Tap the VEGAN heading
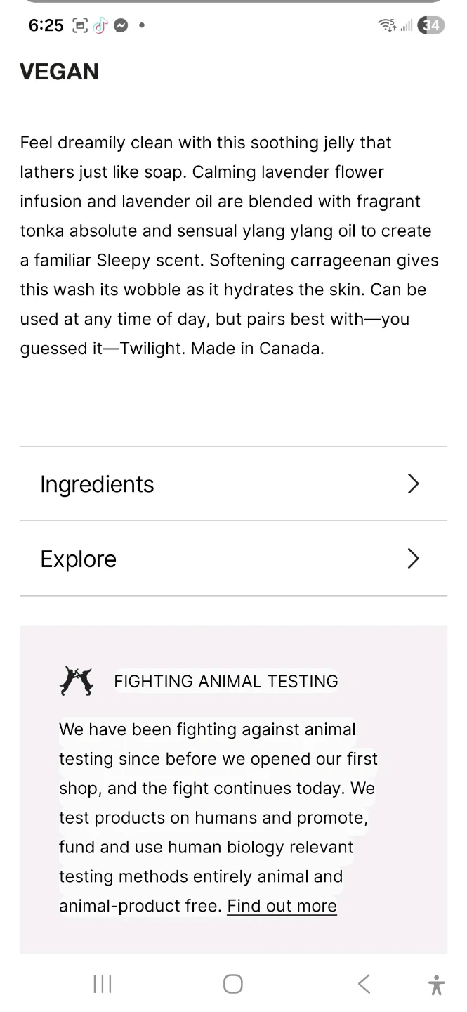The height and width of the screenshot is (1012, 467). [59, 72]
